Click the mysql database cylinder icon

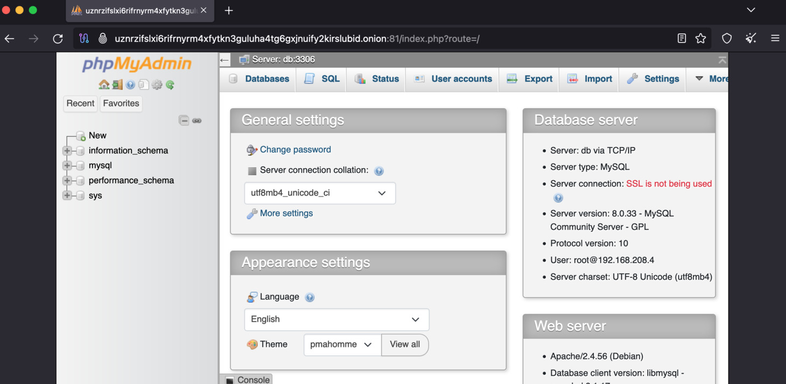pyautogui.click(x=80, y=166)
